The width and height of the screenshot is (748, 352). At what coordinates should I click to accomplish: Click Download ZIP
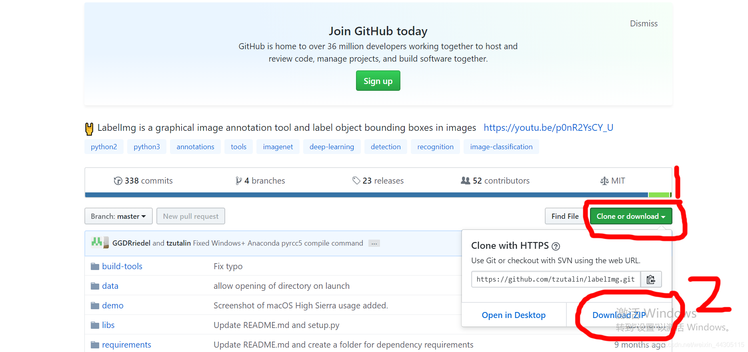coord(619,315)
